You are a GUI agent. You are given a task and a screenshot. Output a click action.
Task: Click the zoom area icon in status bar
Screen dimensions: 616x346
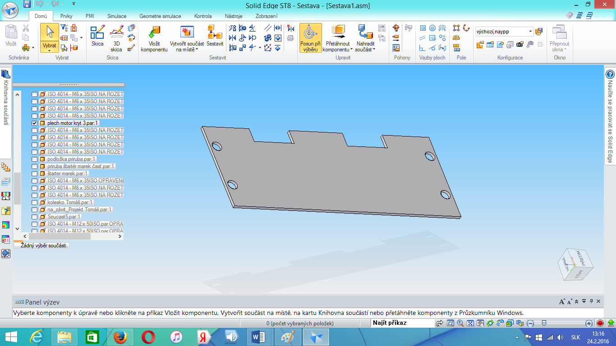click(x=450, y=323)
